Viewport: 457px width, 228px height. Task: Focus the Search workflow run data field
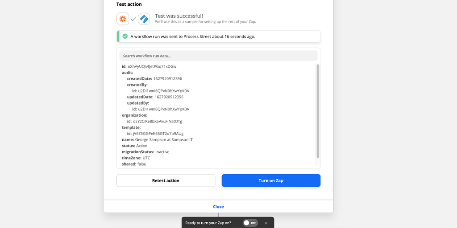pos(218,56)
